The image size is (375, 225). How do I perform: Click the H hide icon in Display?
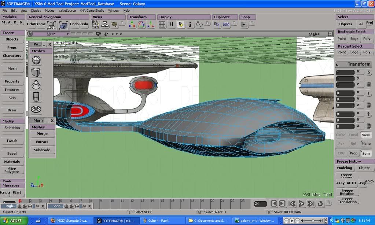(x=171, y=25)
